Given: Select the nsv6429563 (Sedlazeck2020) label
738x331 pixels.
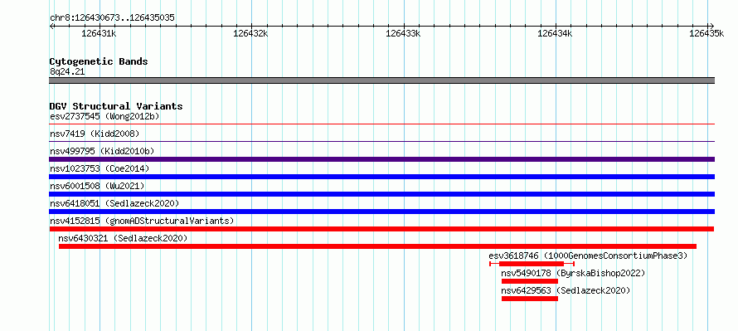Looking at the screenshot, I should click(x=566, y=290).
